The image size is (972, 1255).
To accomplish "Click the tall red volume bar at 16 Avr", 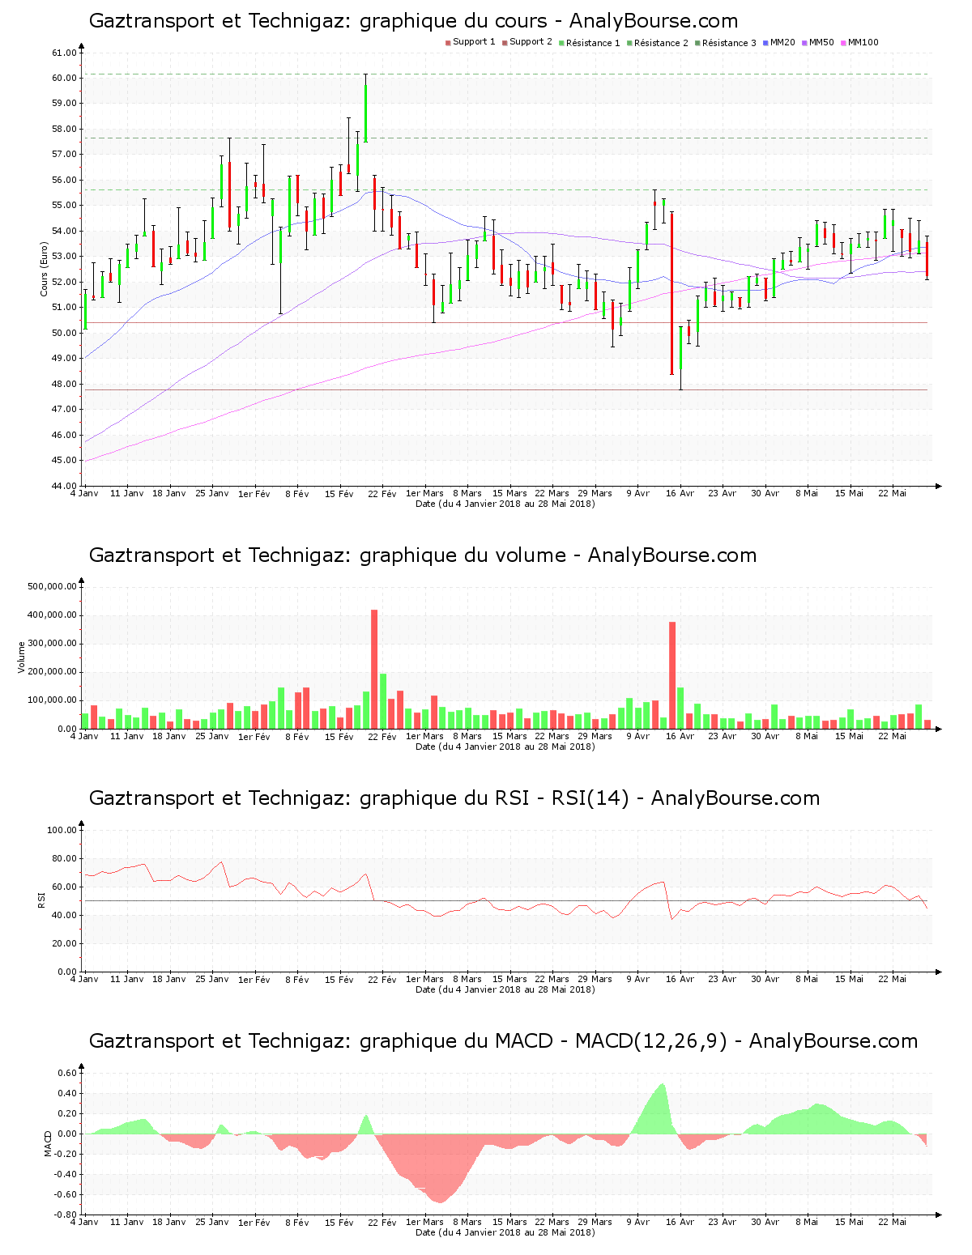I will (x=672, y=675).
